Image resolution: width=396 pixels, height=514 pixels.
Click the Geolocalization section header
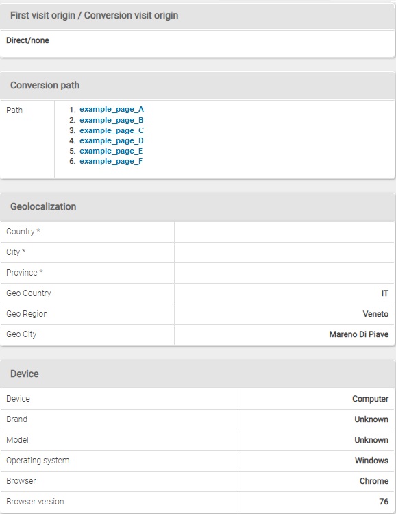point(197,207)
